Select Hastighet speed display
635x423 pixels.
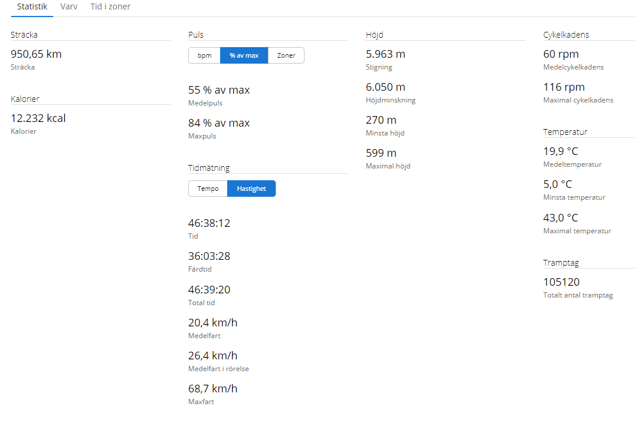click(251, 189)
